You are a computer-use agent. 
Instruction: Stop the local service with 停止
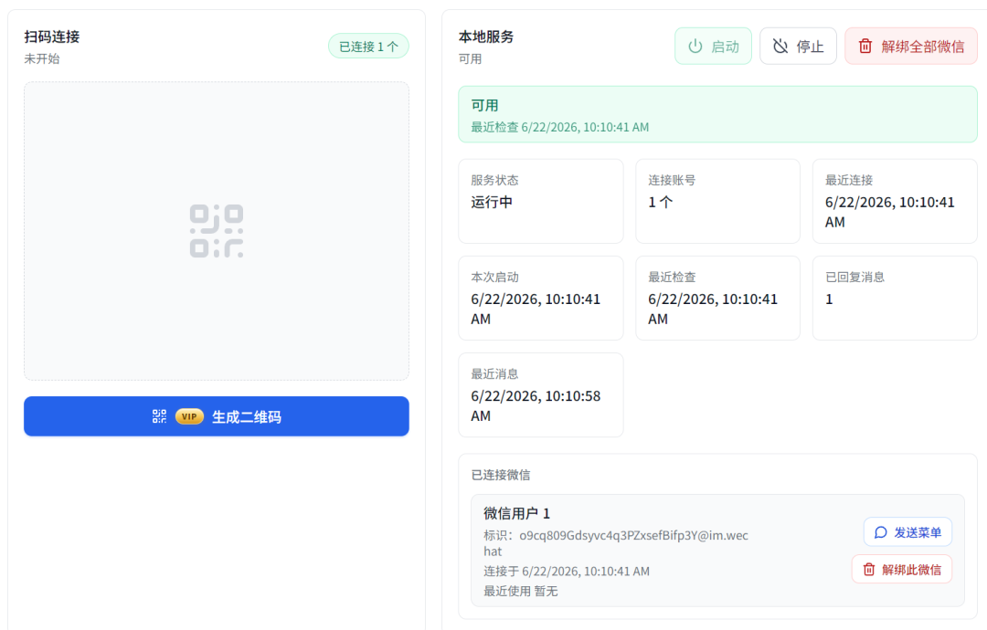pos(798,46)
